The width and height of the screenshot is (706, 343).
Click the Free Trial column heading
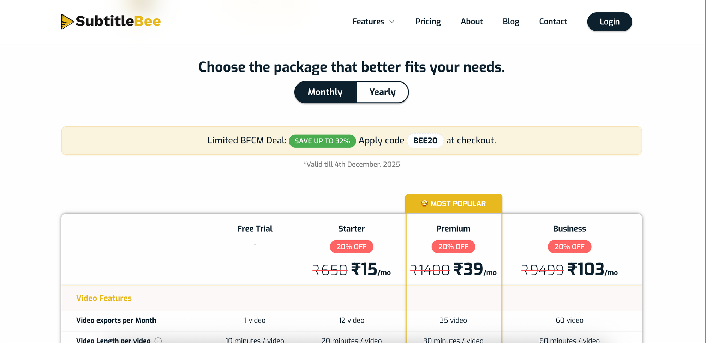[255, 229]
